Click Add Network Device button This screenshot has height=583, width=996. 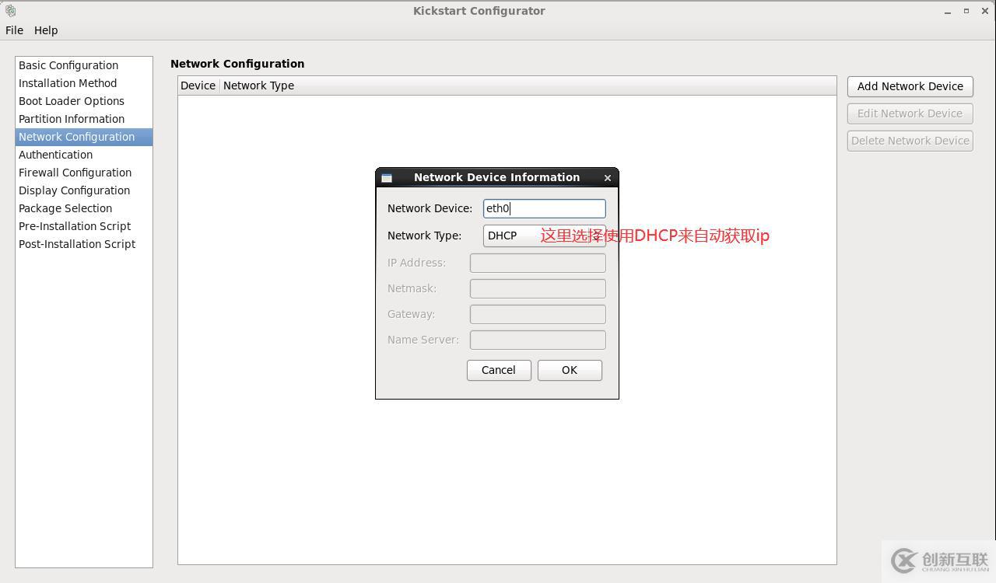click(910, 86)
